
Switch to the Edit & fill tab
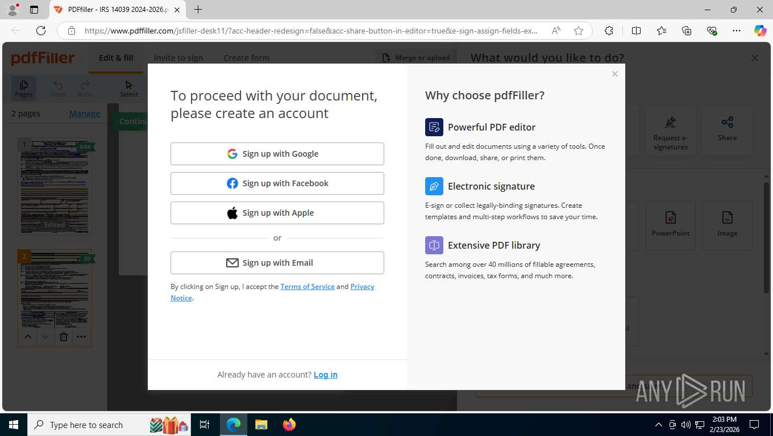coord(116,58)
